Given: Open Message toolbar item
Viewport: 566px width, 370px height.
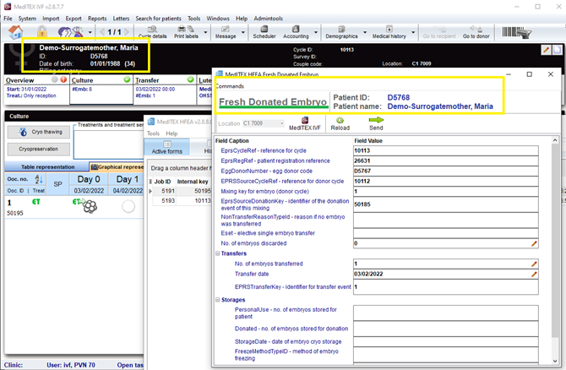Looking at the screenshot, I should pyautogui.click(x=226, y=32).
